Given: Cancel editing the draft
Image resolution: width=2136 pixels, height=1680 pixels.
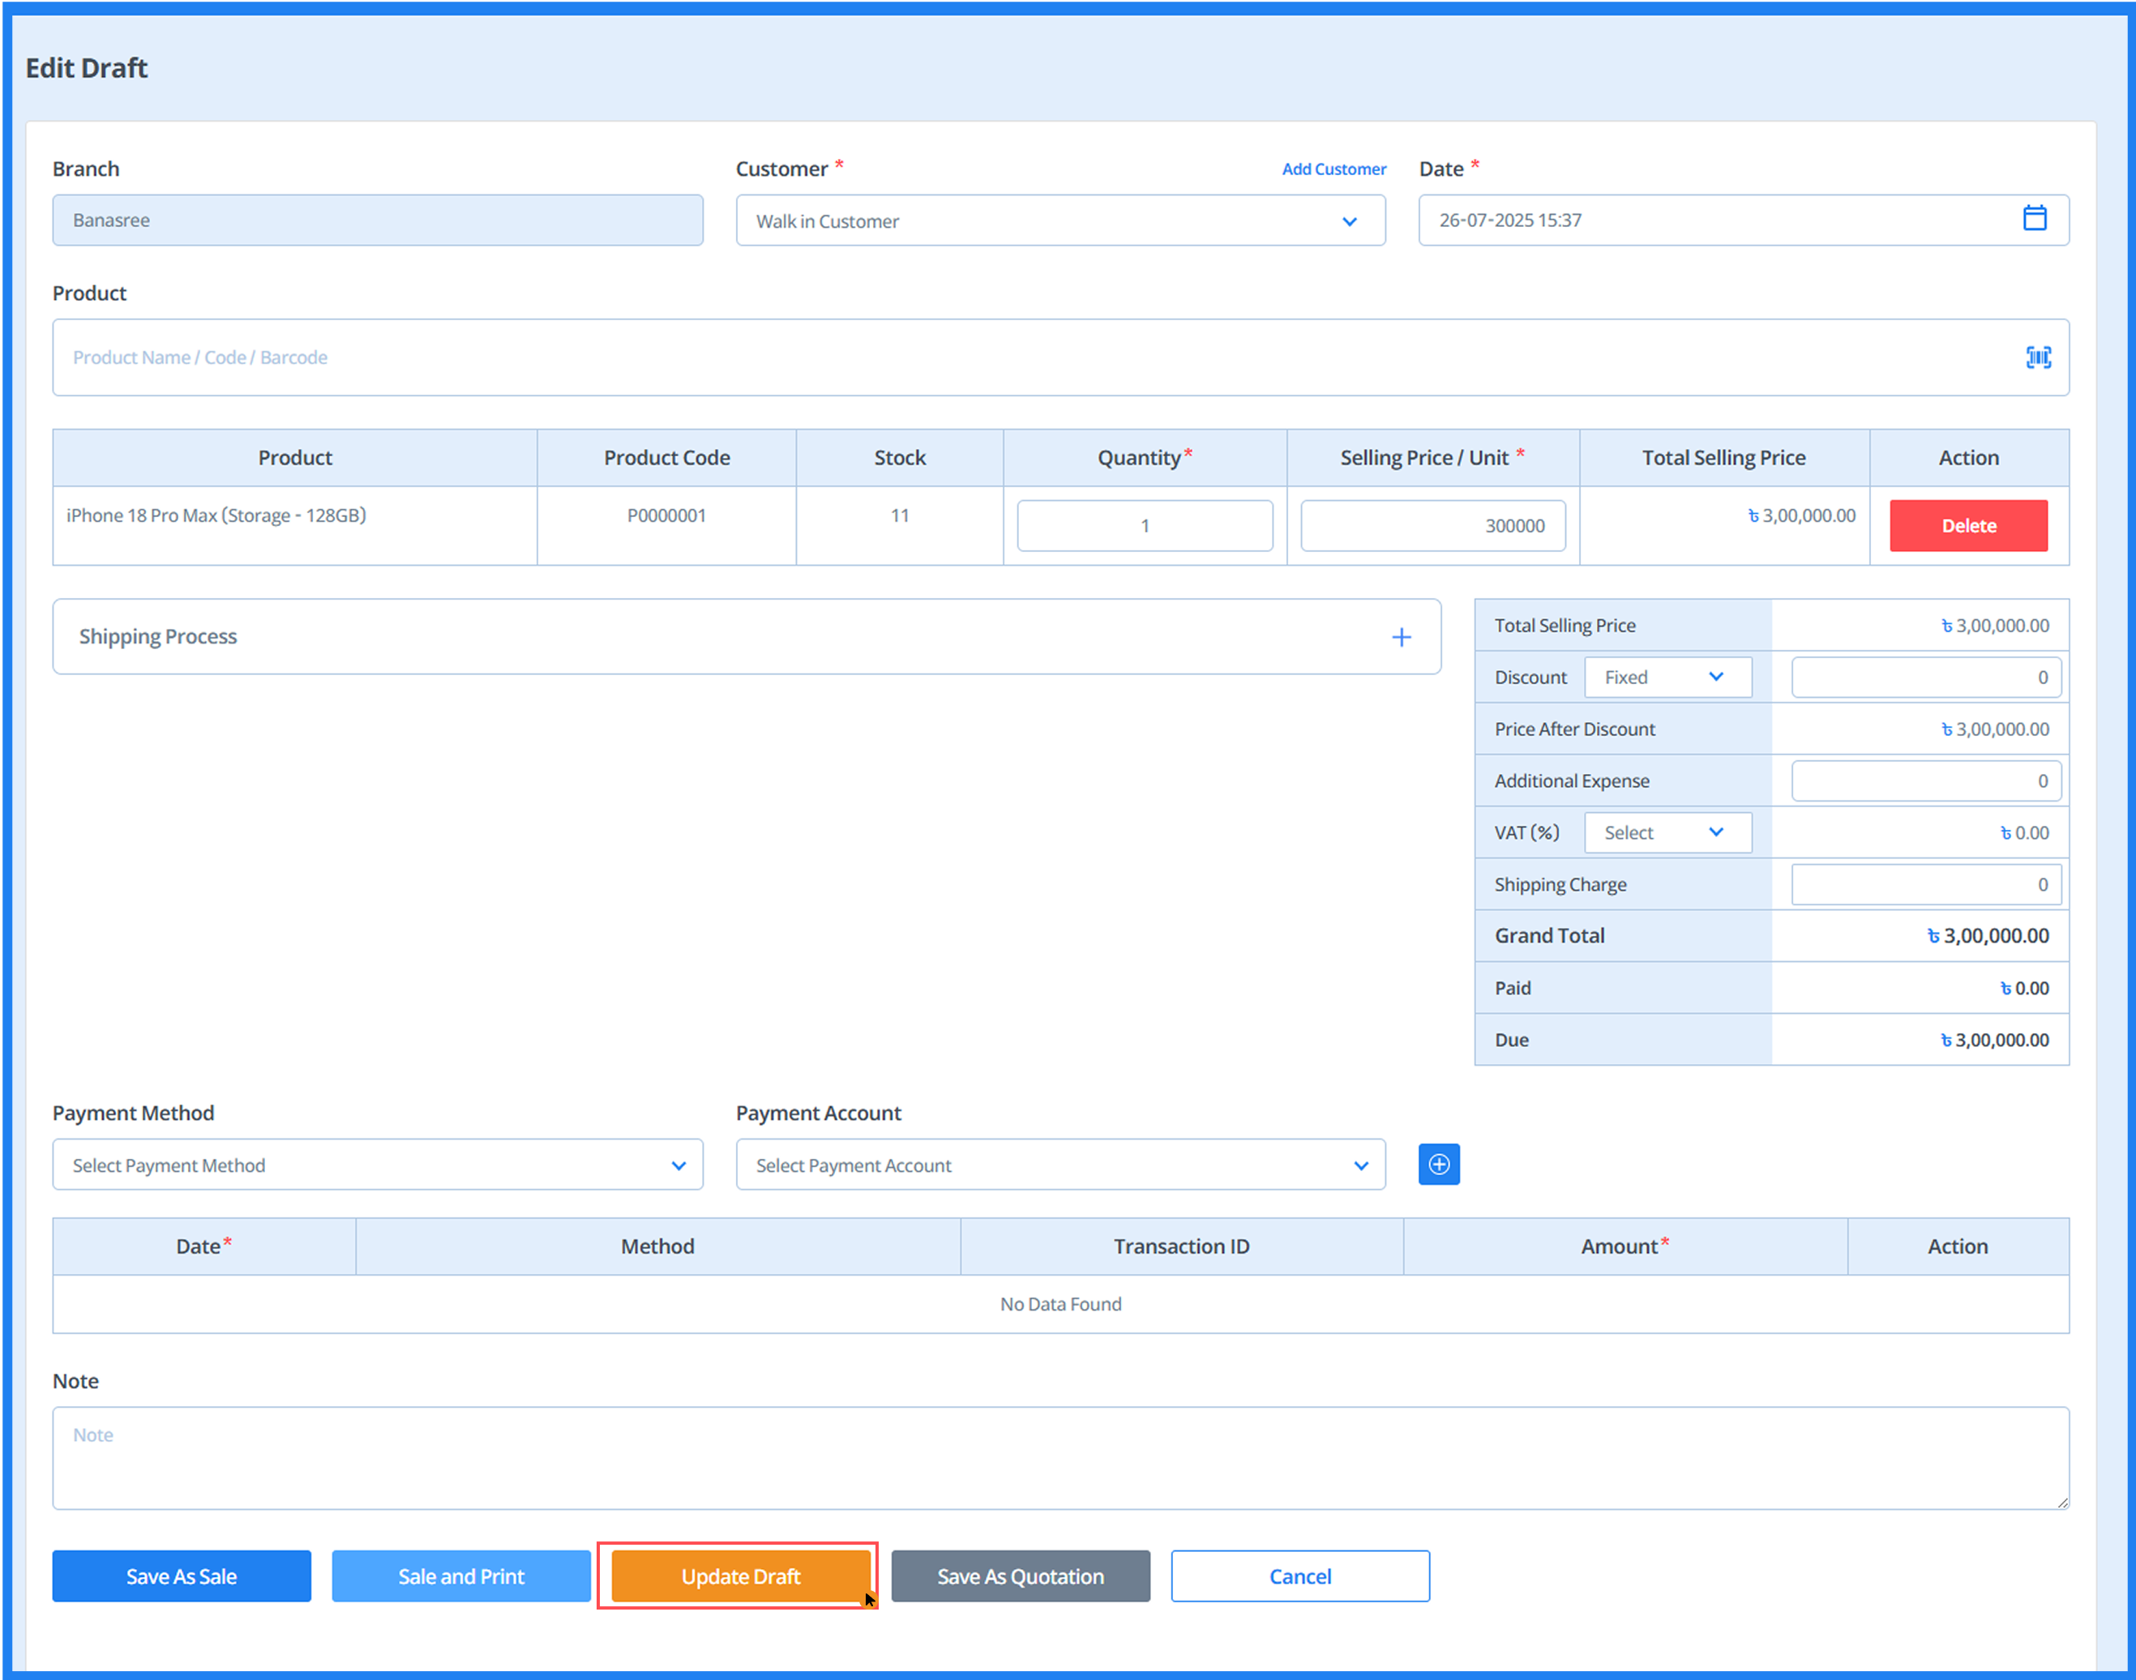Looking at the screenshot, I should (x=1299, y=1575).
